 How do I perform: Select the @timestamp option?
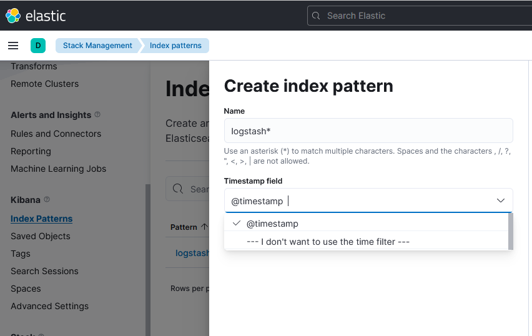(366, 224)
